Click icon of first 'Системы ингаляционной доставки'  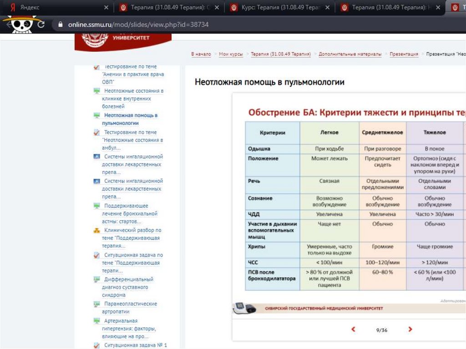coord(96,157)
